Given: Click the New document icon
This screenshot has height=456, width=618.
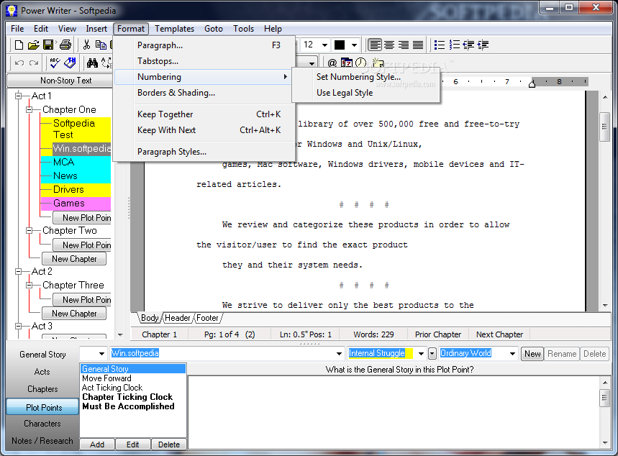Looking at the screenshot, I should (19, 45).
